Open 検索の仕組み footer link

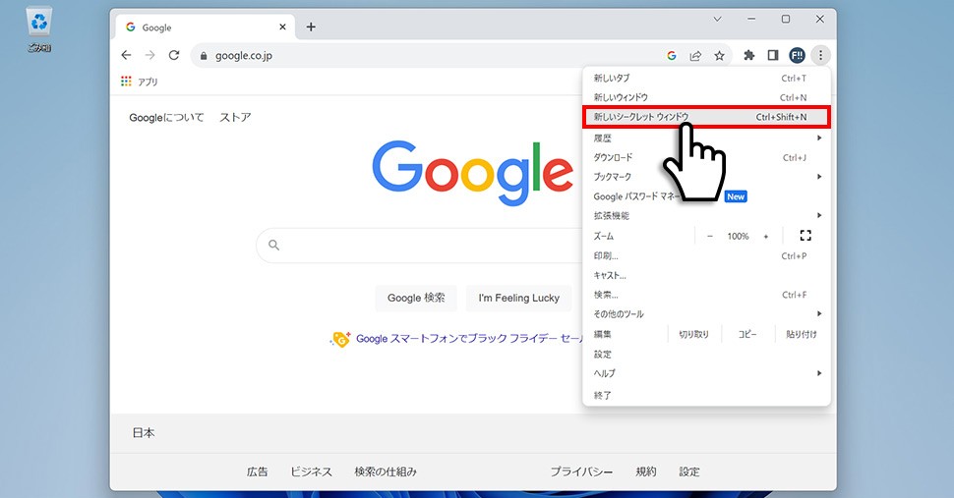point(386,471)
